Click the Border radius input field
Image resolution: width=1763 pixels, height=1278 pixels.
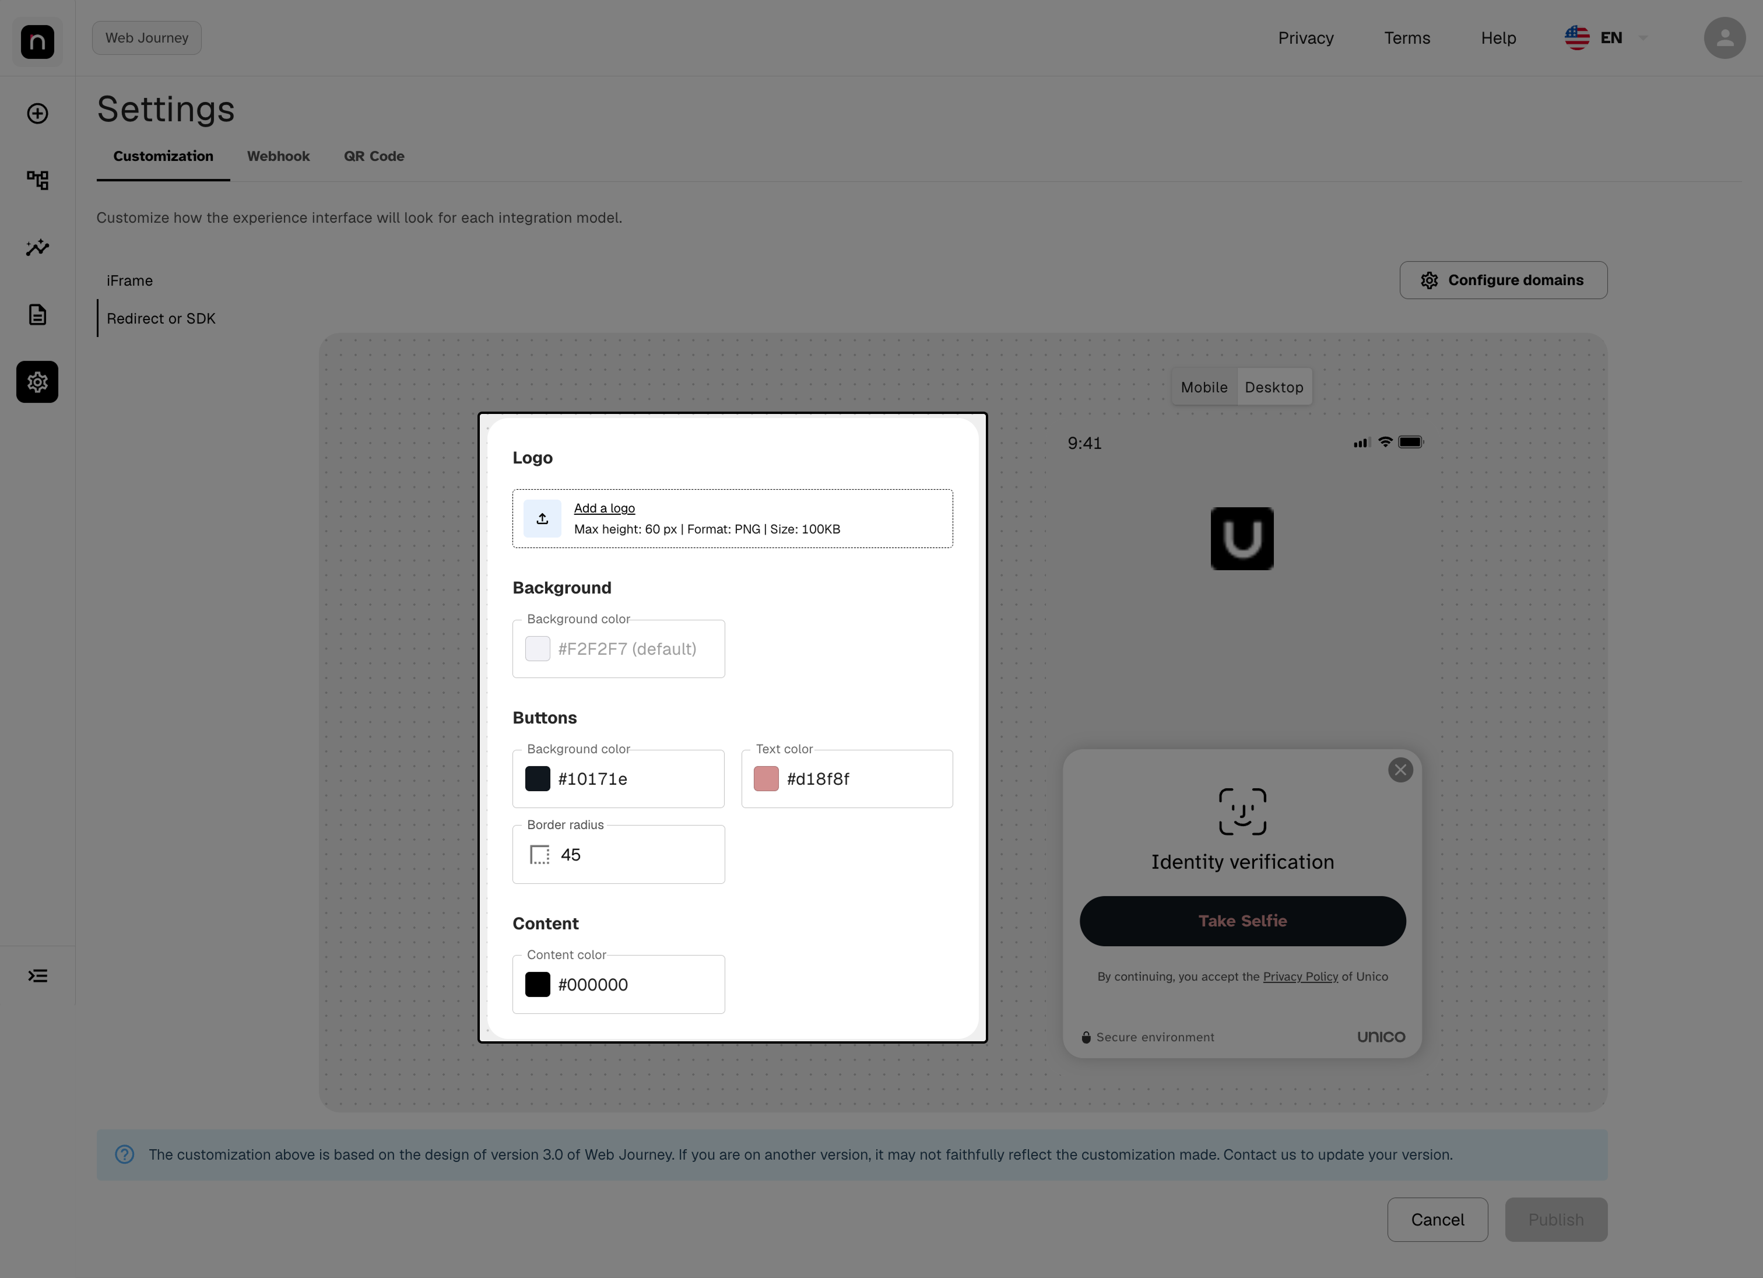click(x=619, y=854)
